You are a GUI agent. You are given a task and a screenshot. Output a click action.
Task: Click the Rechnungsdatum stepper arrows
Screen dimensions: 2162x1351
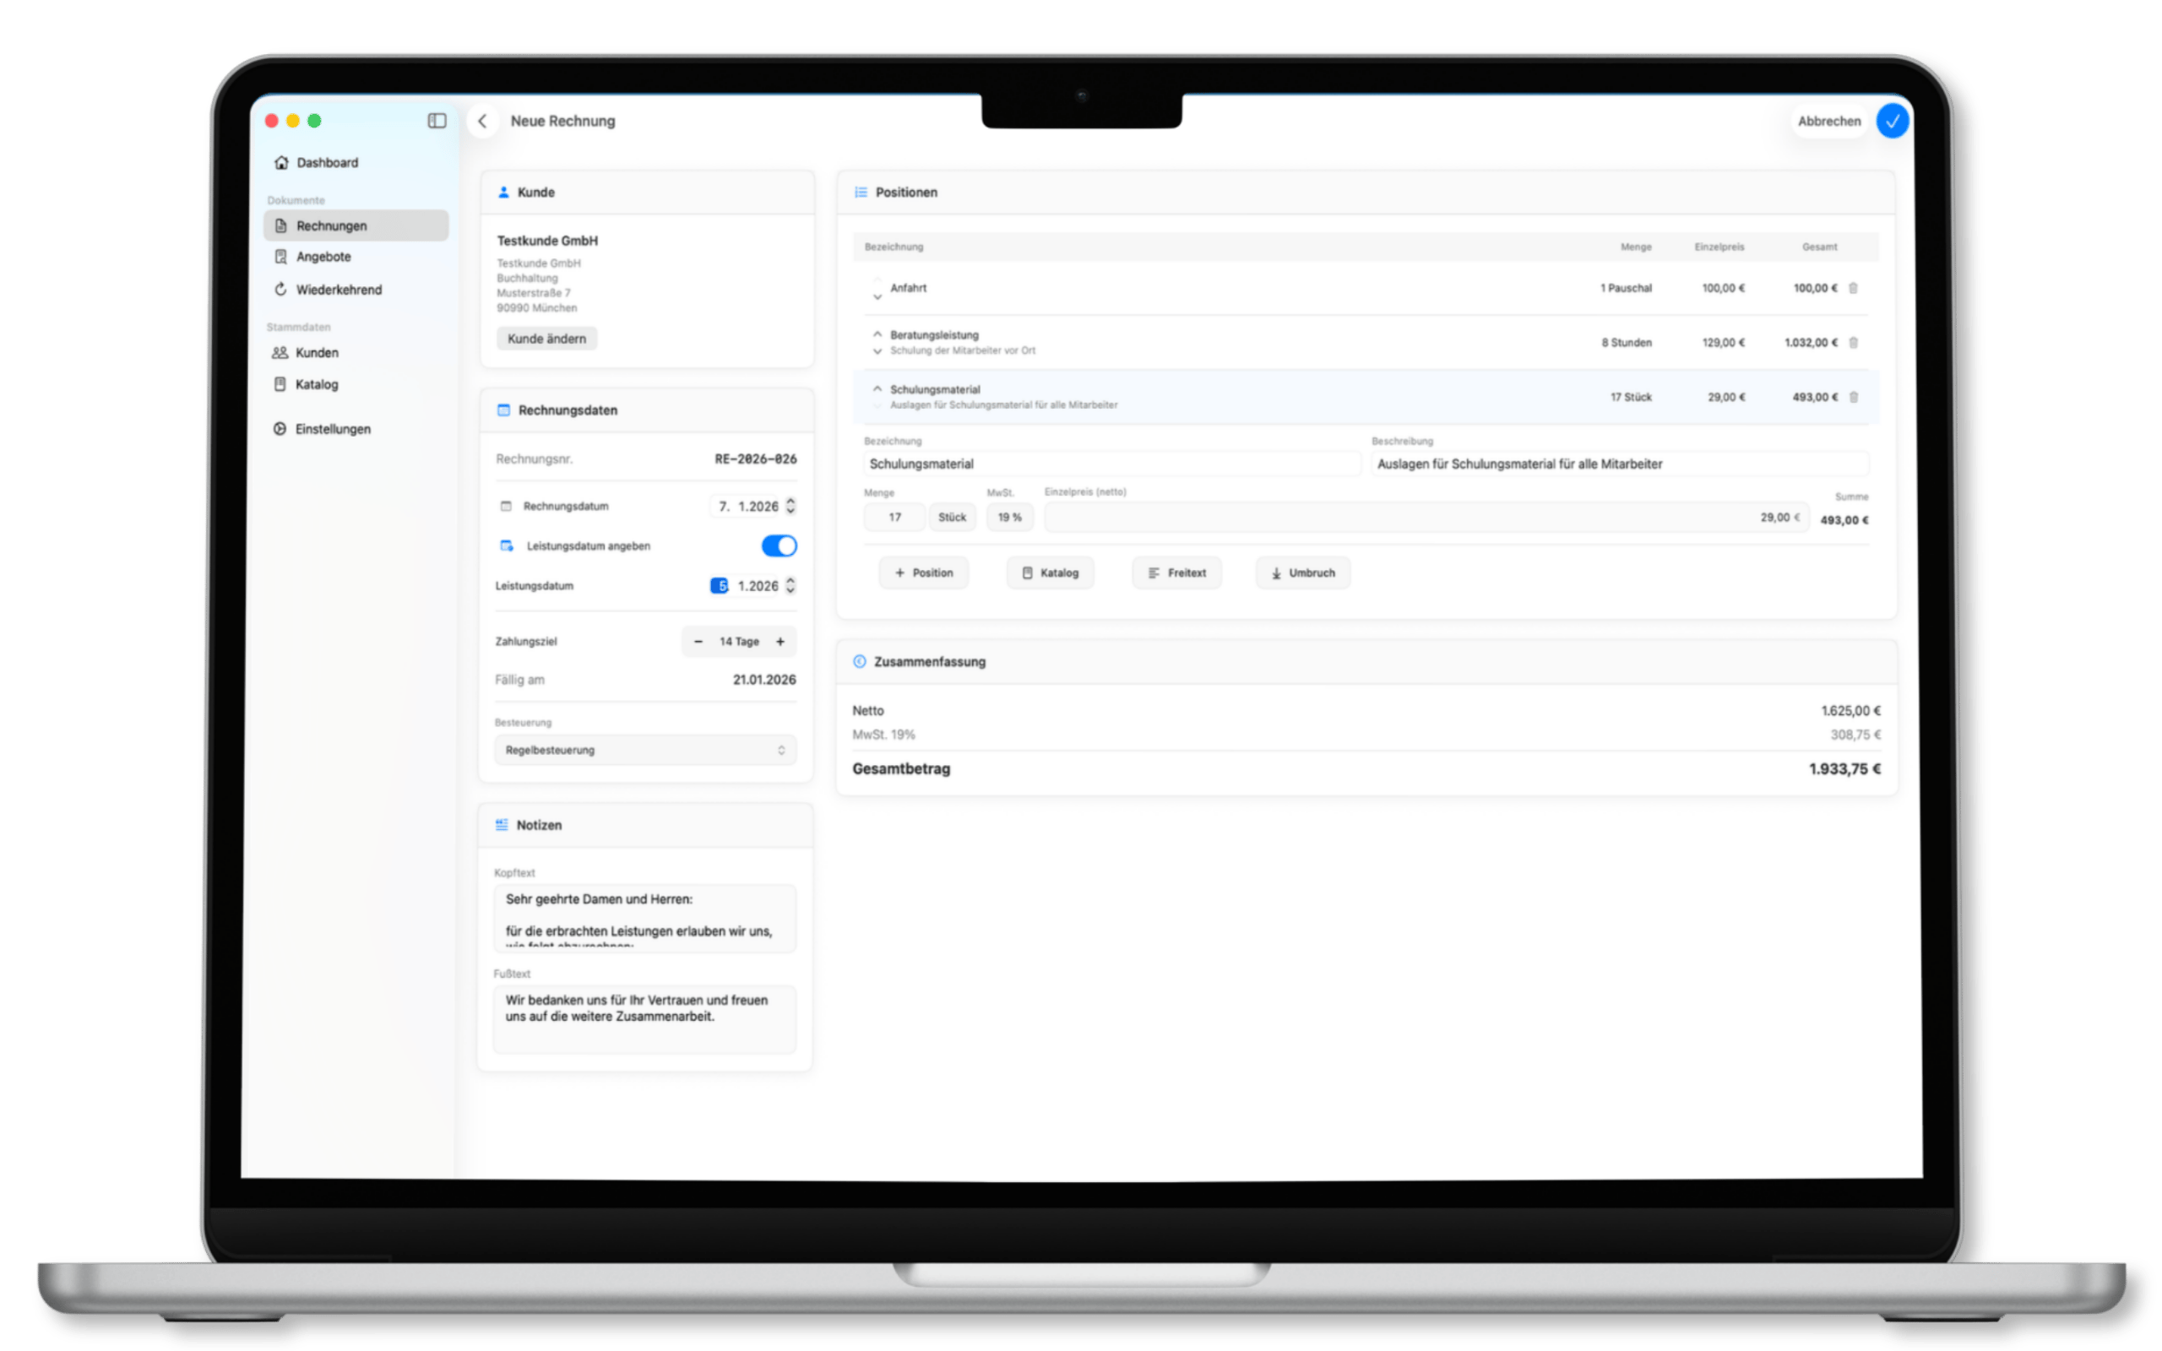(x=790, y=507)
